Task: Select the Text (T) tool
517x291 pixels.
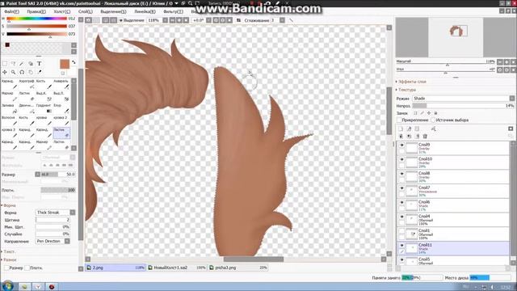Action: [40, 63]
